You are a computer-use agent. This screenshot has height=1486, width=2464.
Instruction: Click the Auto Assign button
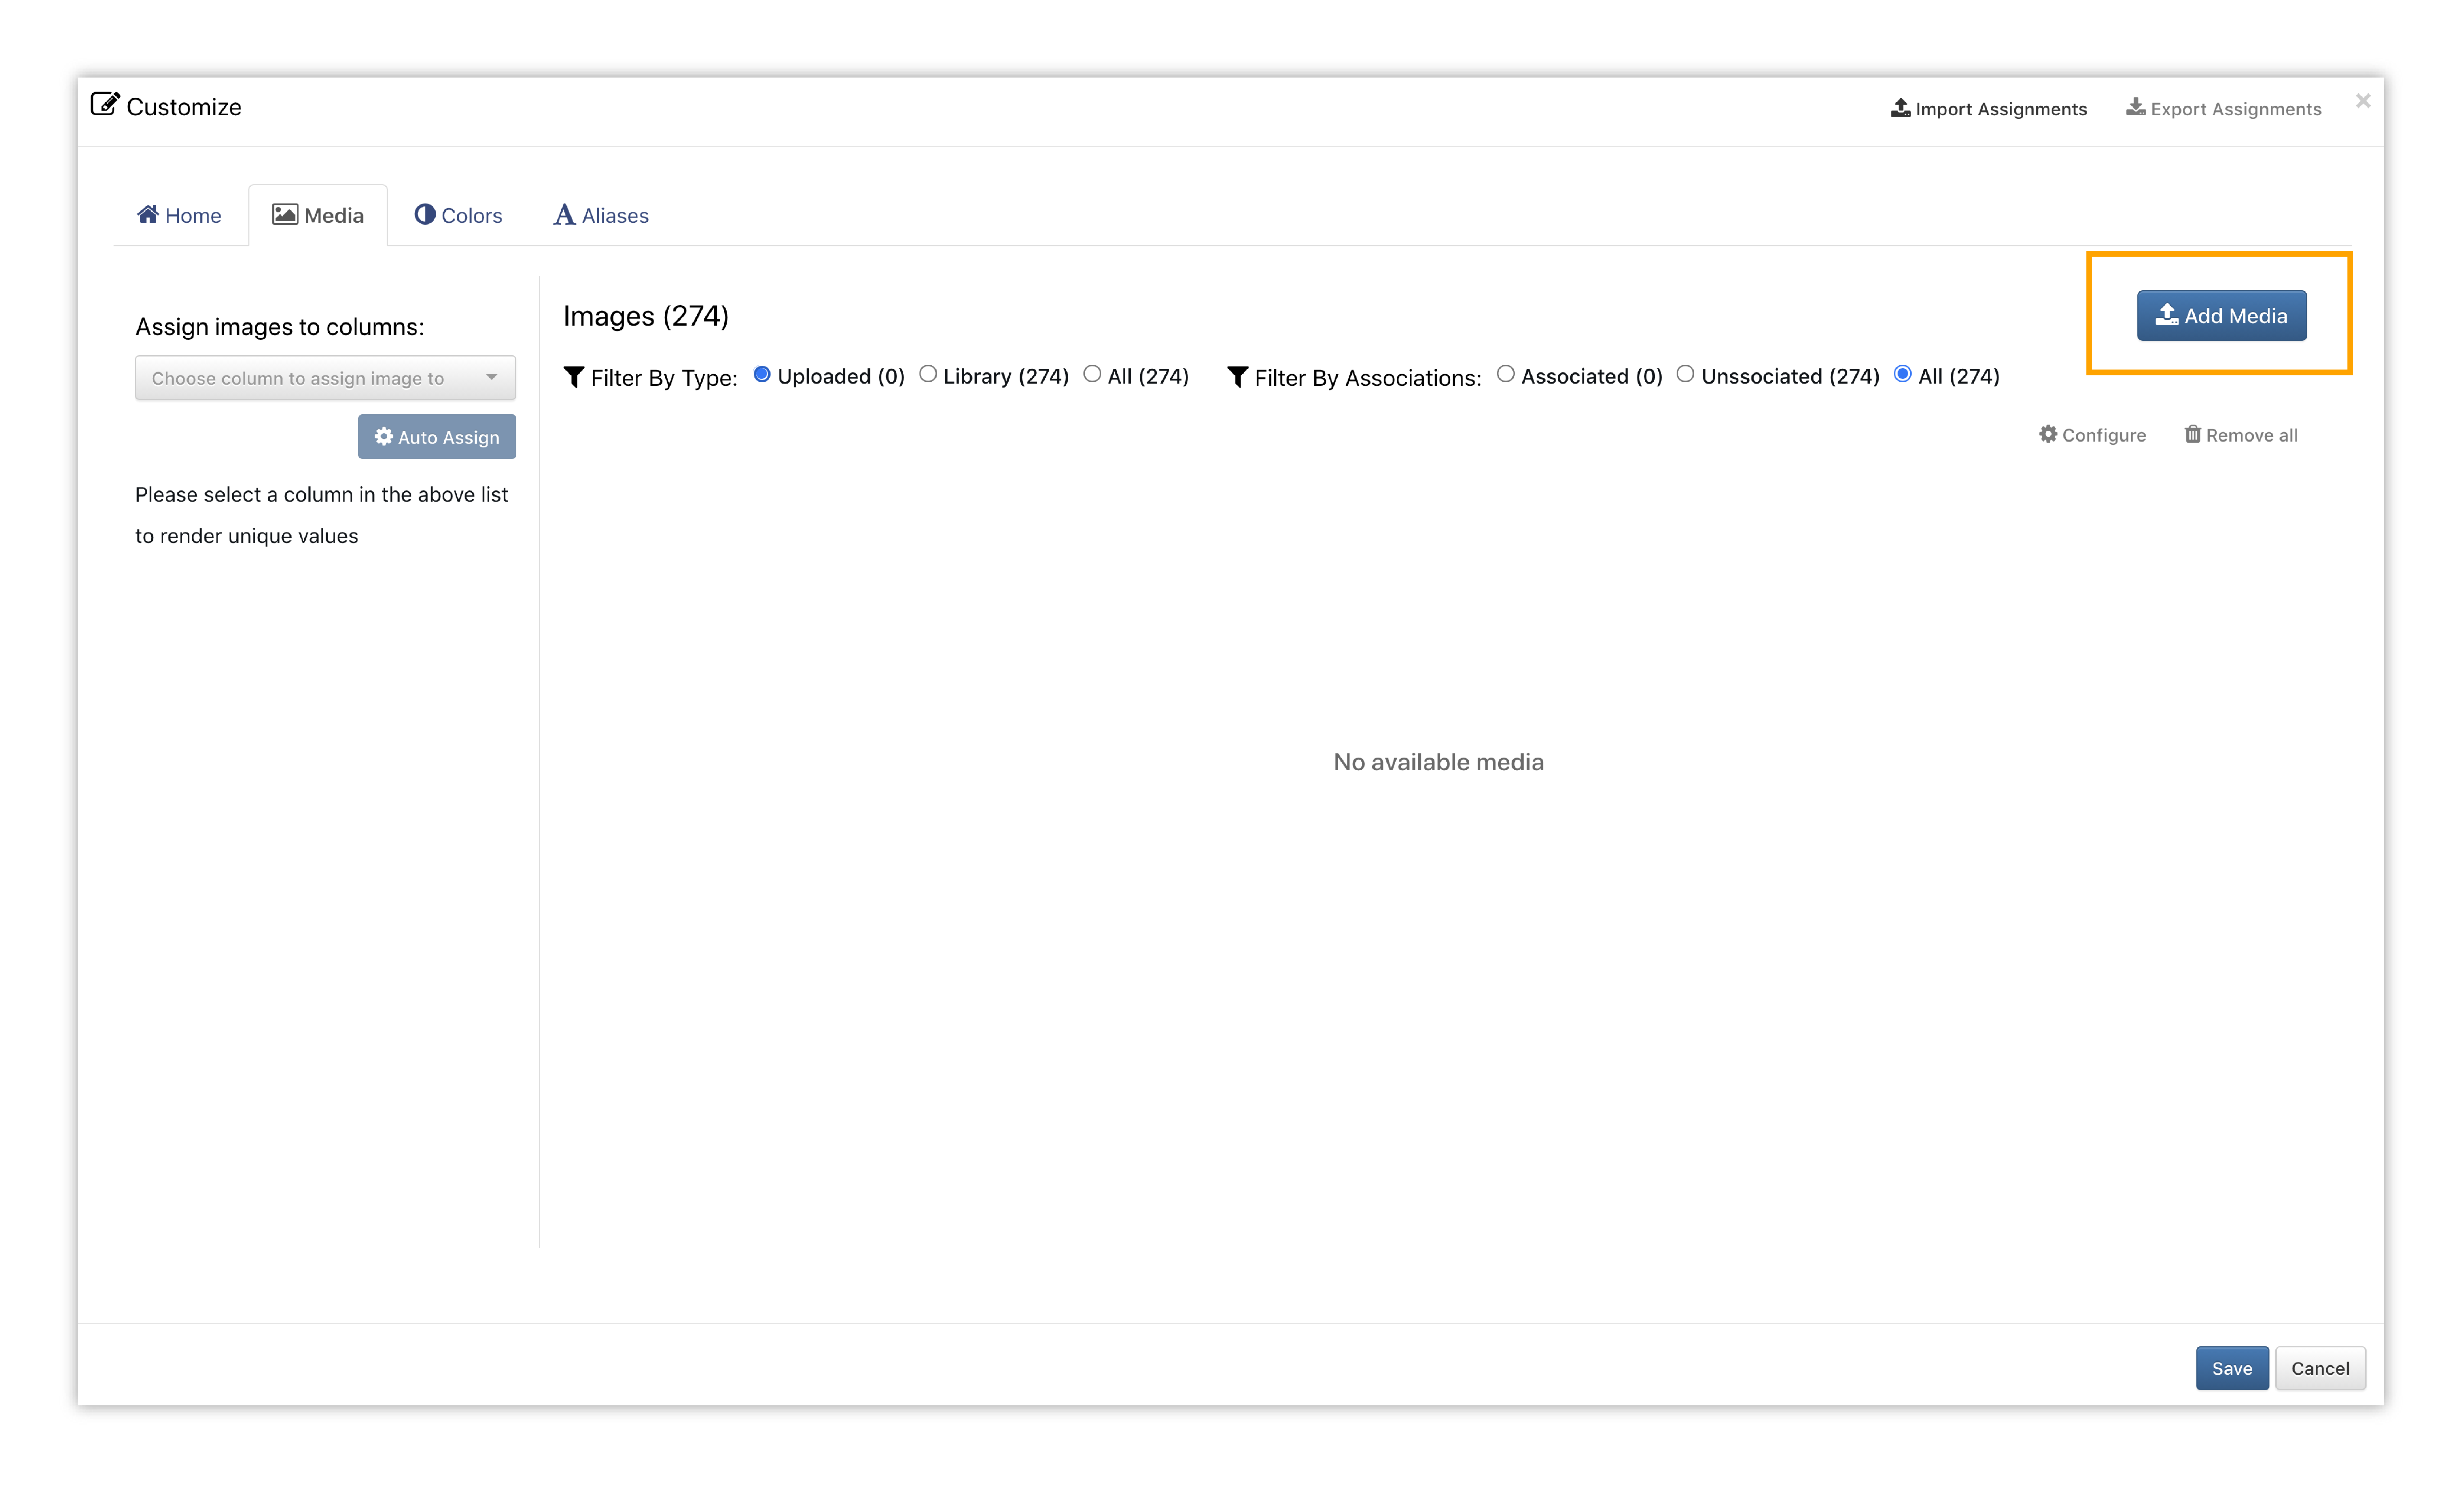point(437,437)
